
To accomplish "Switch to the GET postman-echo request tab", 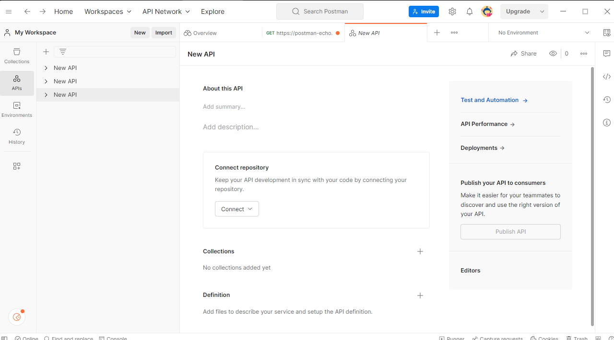I will point(303,33).
